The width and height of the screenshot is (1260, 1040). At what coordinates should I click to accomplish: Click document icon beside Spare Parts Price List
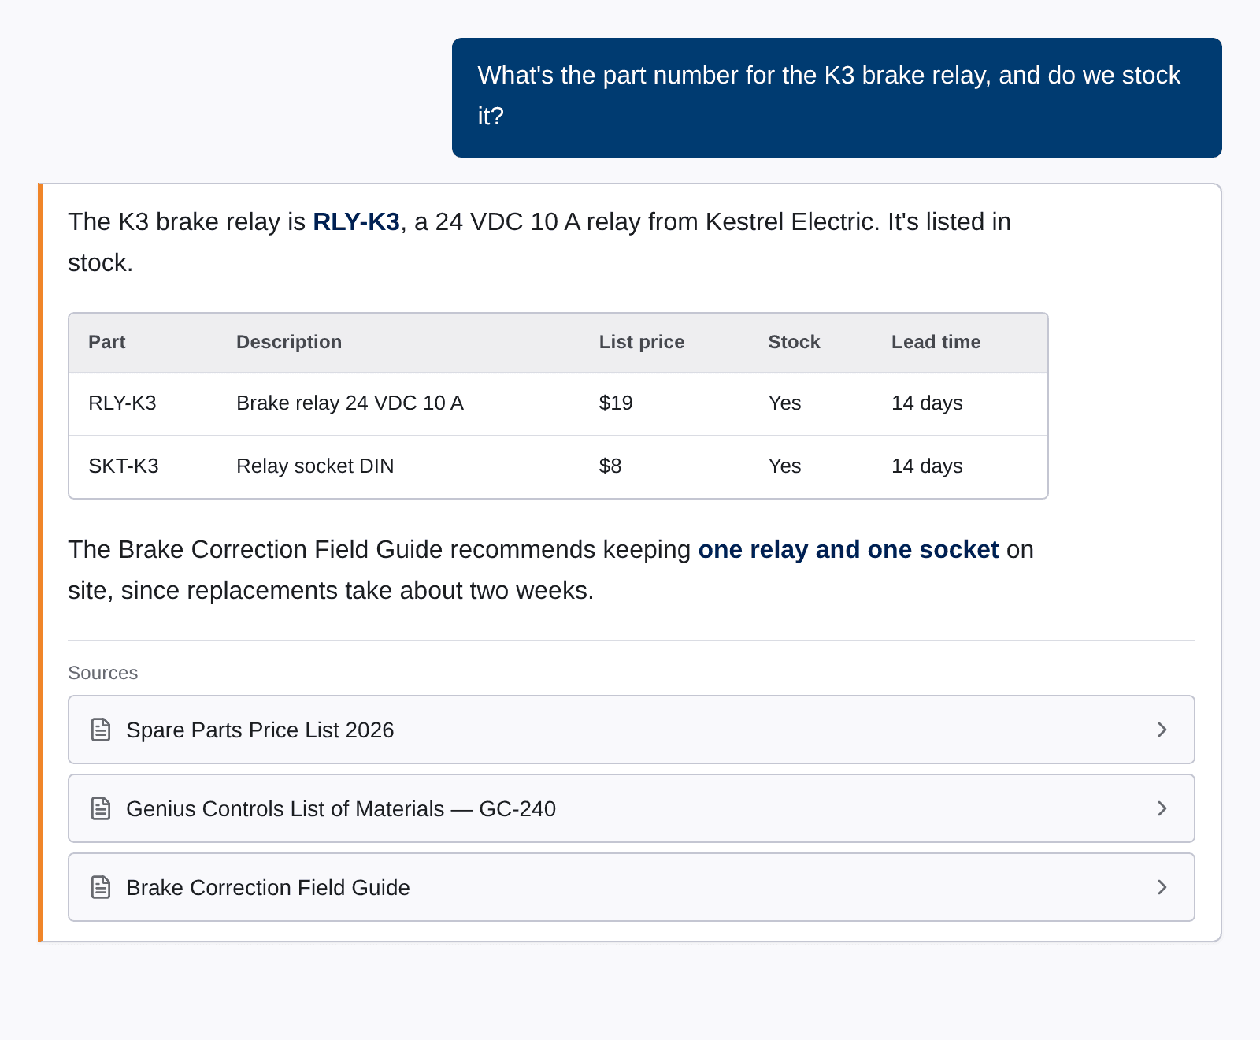101,730
